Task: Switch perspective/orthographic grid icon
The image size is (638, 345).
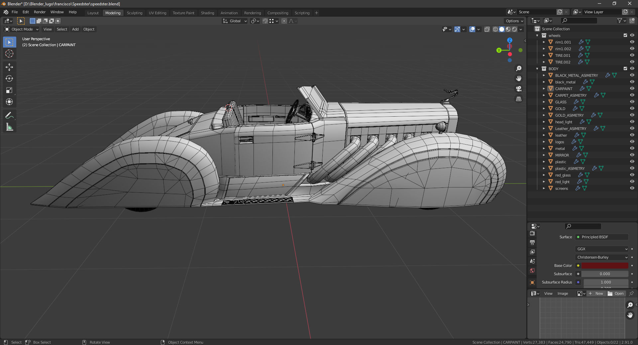Action: pos(518,99)
